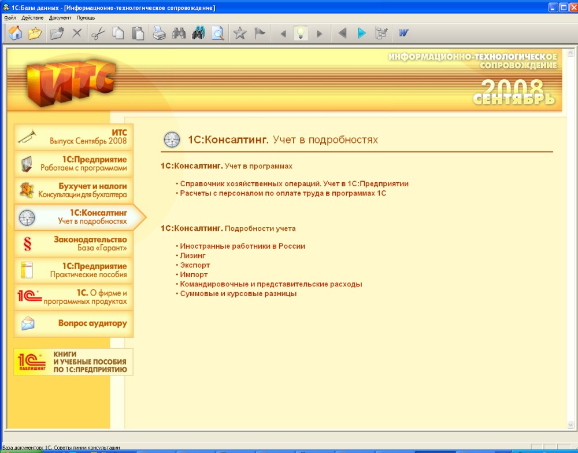
Task: Open the Файл menu
Action: coord(10,18)
